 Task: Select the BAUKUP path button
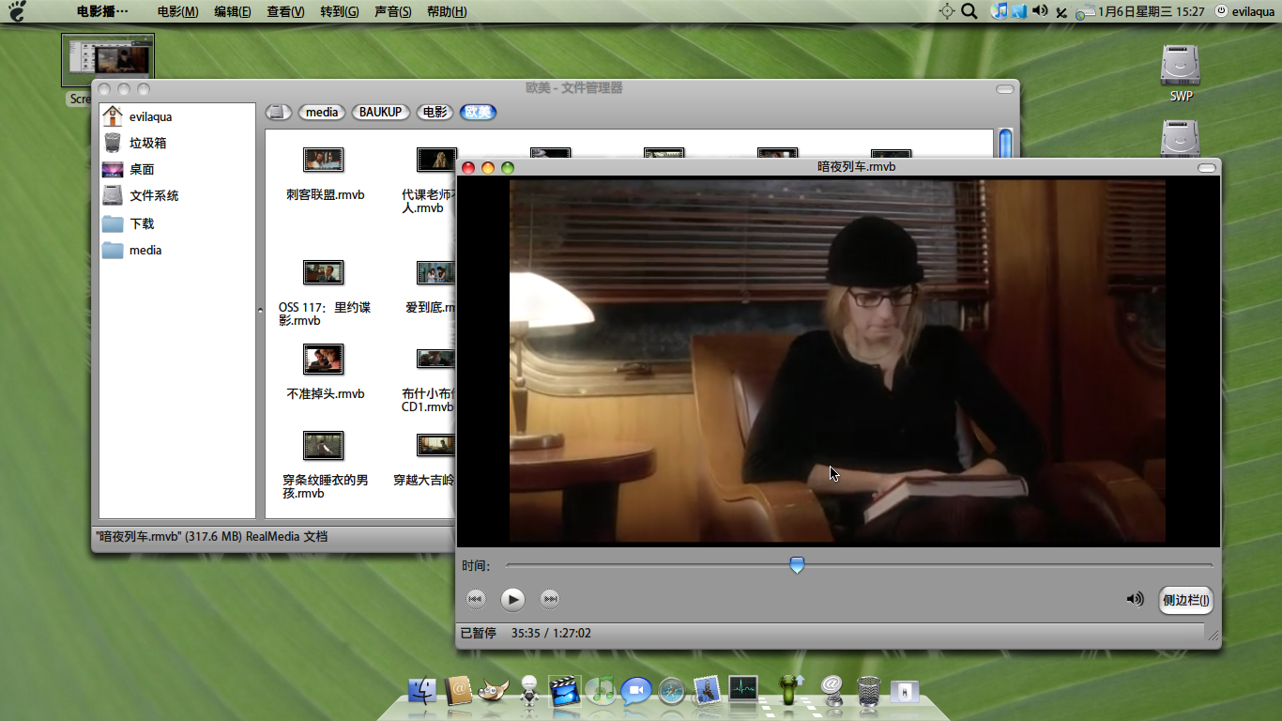tap(381, 112)
